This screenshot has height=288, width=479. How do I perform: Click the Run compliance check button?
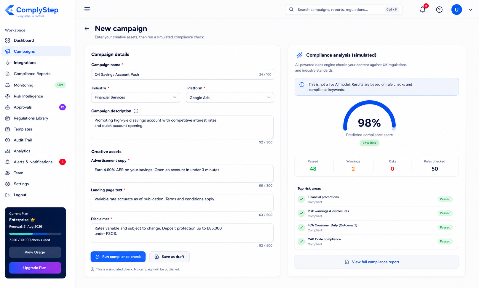point(118,257)
